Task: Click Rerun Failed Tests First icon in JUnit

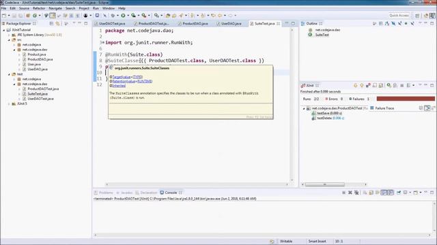Action: [x=395, y=86]
